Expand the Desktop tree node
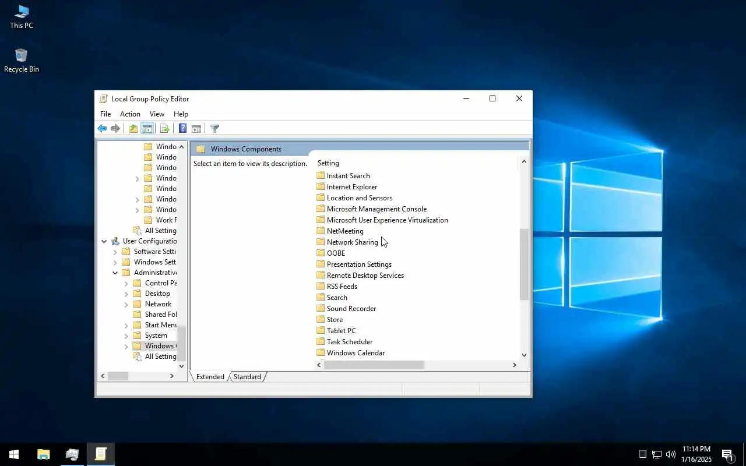Image resolution: width=746 pixels, height=466 pixels. click(x=126, y=294)
